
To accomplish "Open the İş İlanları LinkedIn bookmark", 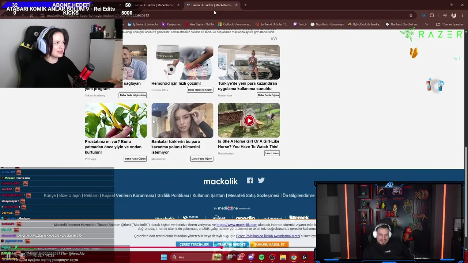I will point(143,24).
